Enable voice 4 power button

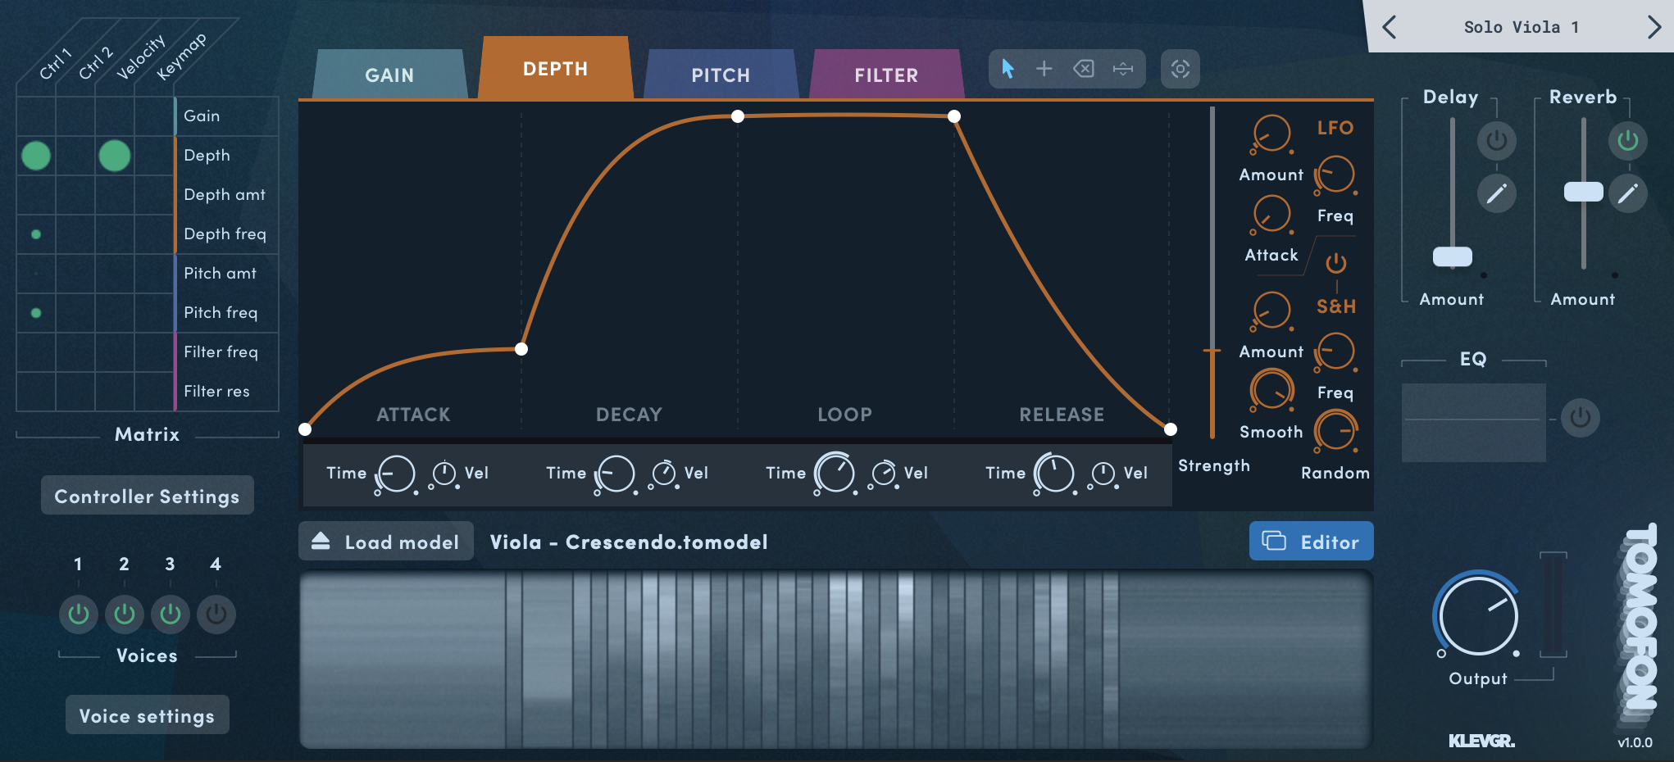click(x=216, y=614)
